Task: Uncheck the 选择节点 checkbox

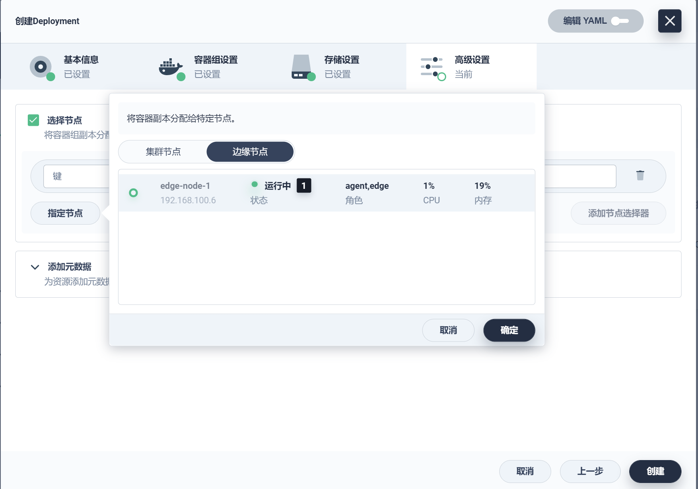Action: click(x=33, y=120)
